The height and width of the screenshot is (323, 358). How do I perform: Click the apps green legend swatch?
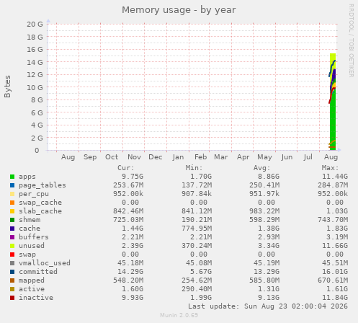pos(12,177)
